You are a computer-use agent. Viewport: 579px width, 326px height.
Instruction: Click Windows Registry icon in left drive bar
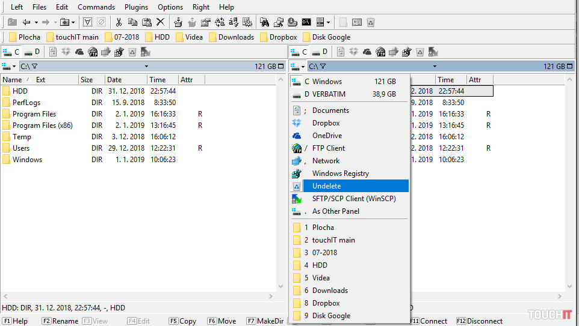click(x=119, y=52)
